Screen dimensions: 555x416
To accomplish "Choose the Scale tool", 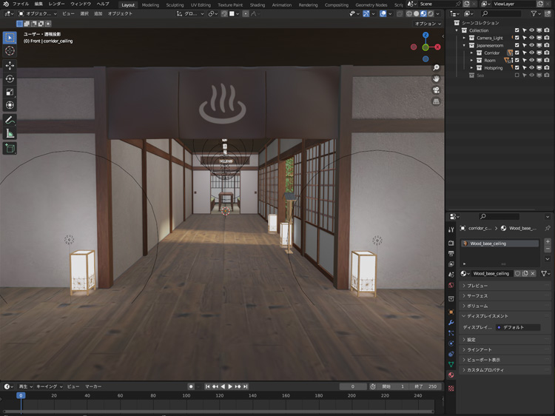I will (10, 93).
